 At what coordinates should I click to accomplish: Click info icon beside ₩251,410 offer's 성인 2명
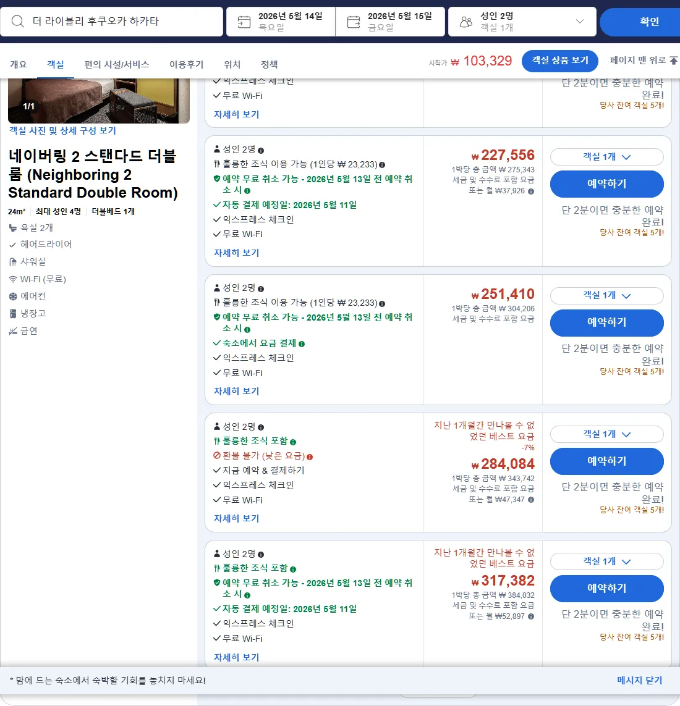pos(261,289)
